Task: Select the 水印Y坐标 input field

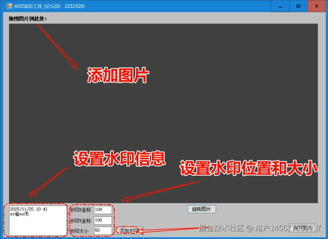Action: coord(103,220)
